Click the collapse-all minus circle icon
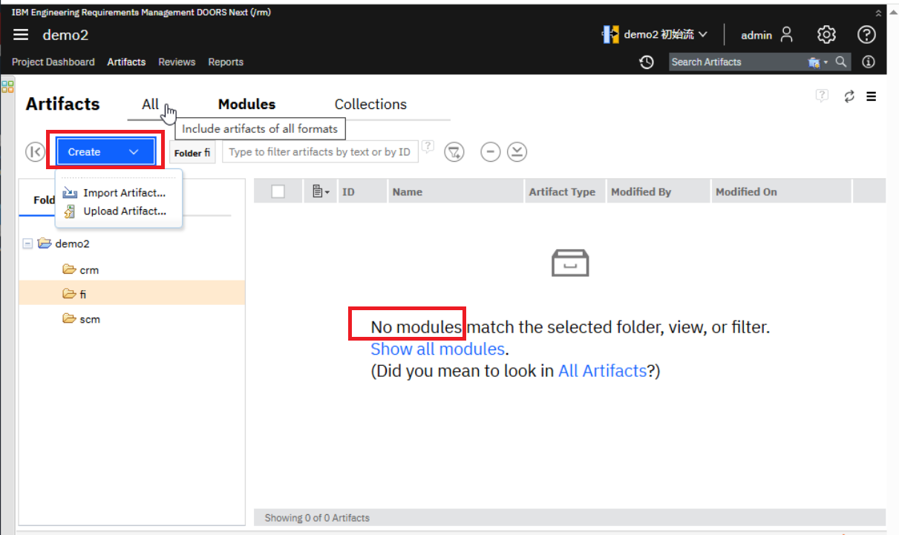899x535 pixels. (490, 152)
